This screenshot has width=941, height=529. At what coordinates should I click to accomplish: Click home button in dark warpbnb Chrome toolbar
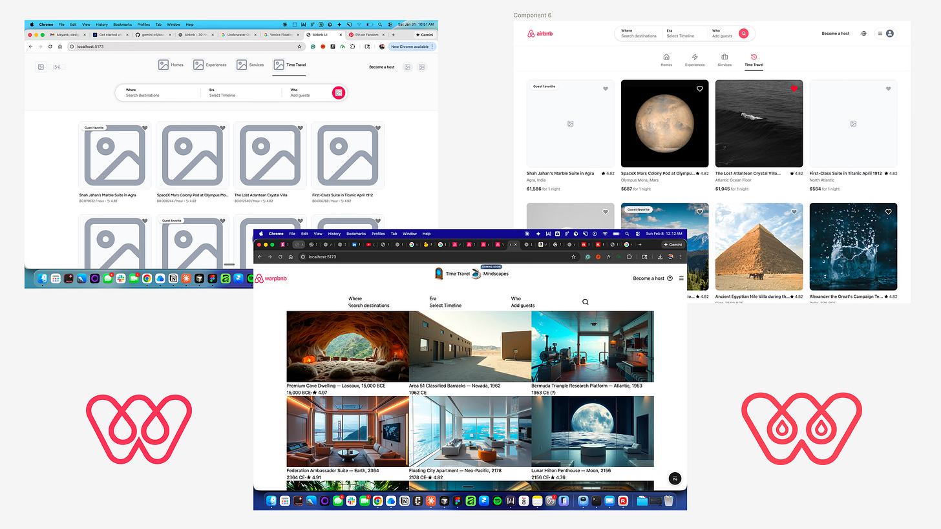[x=291, y=256]
